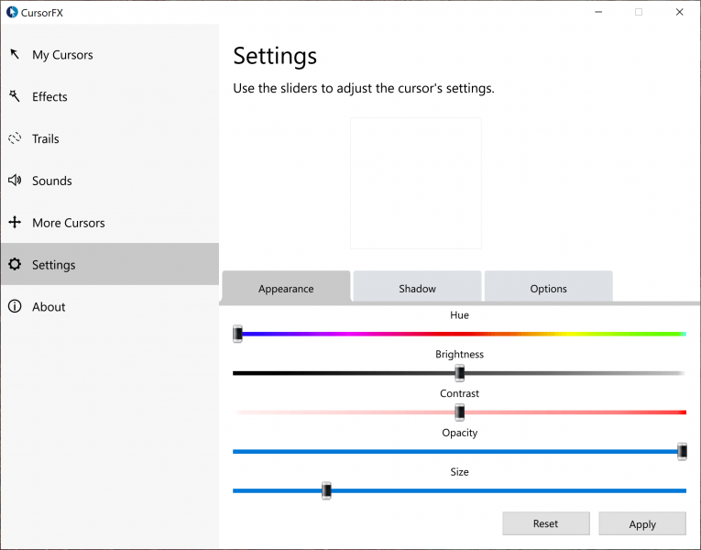
Task: Select Sounds in the sidebar
Action: 110,181
